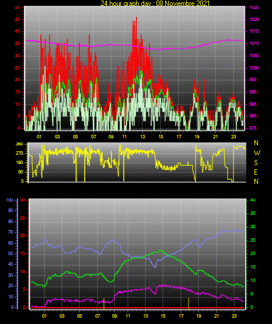Click the 90 degree wind direction axis label

pyautogui.click(x=20, y=172)
